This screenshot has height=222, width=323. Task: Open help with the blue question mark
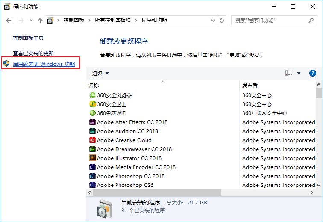point(312,73)
